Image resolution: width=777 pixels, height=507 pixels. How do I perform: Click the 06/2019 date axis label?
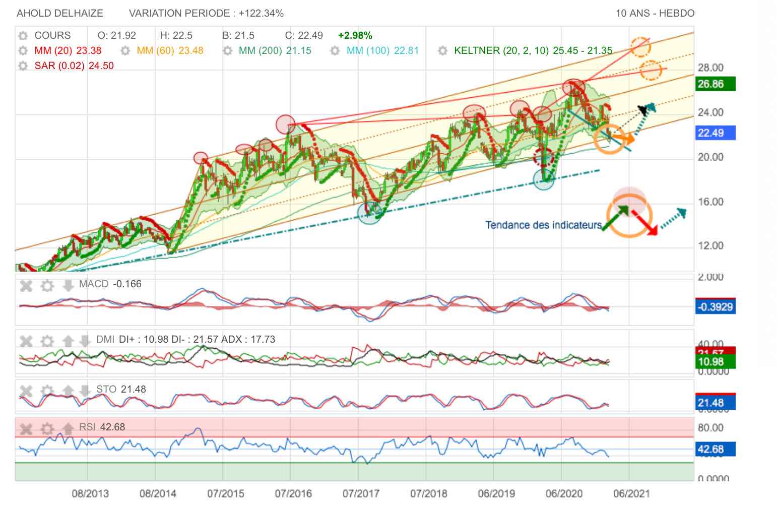click(496, 494)
